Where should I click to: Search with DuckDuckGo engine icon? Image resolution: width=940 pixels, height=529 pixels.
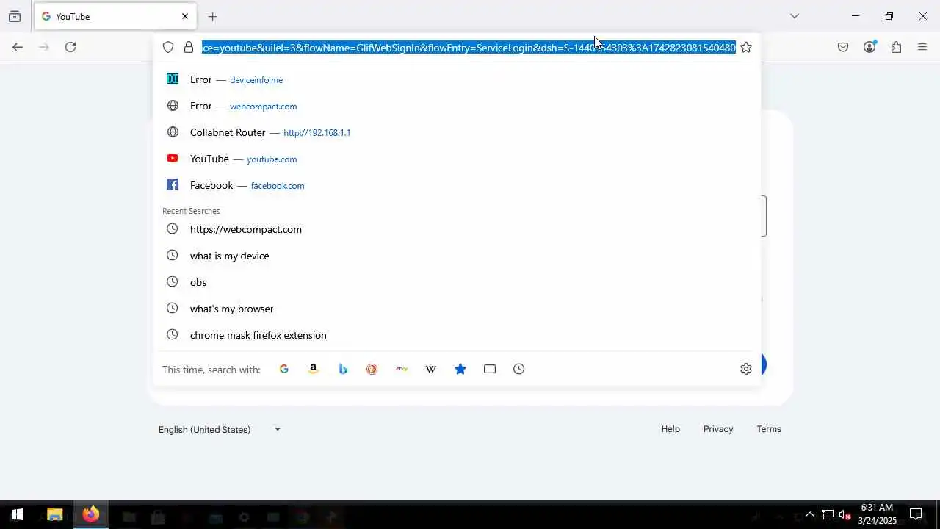coord(372,369)
